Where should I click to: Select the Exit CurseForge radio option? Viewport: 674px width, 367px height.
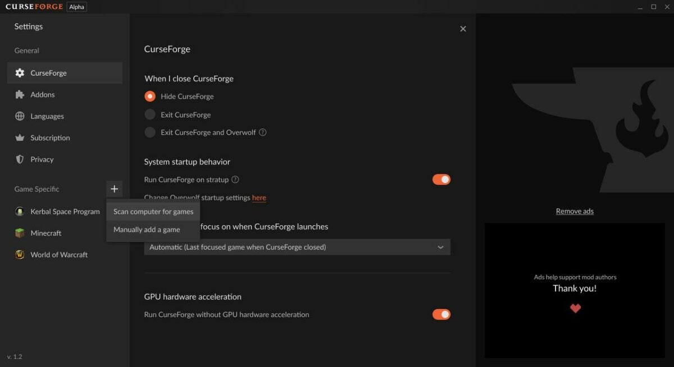tap(150, 114)
